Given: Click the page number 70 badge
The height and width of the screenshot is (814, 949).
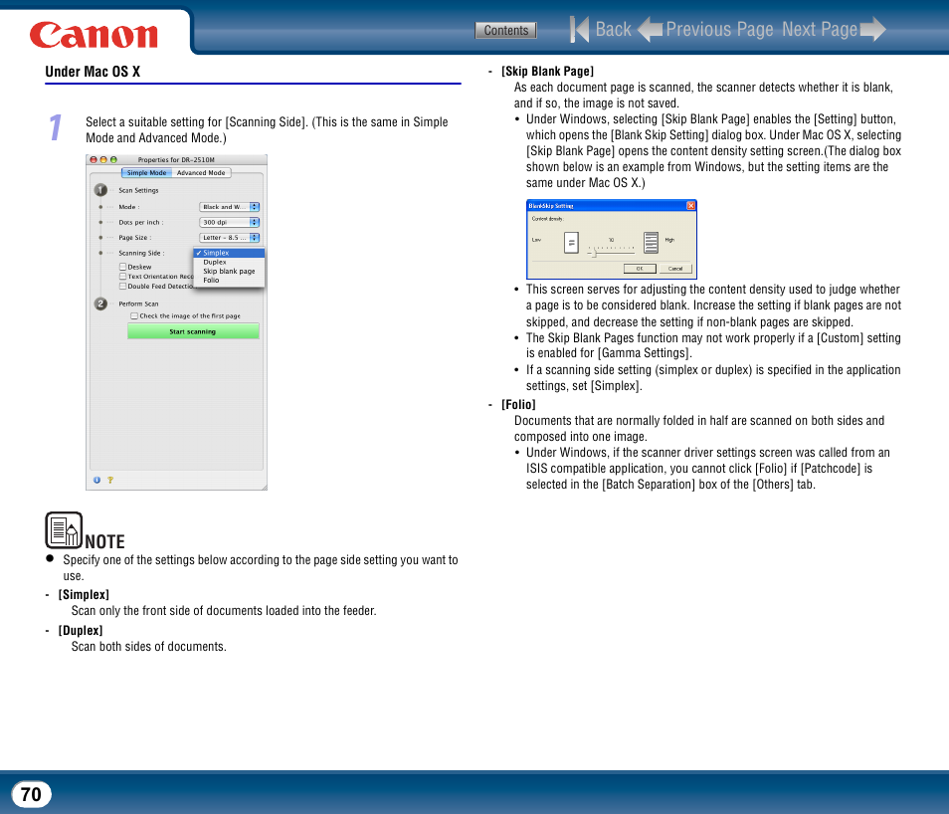Looking at the screenshot, I should pos(31,794).
